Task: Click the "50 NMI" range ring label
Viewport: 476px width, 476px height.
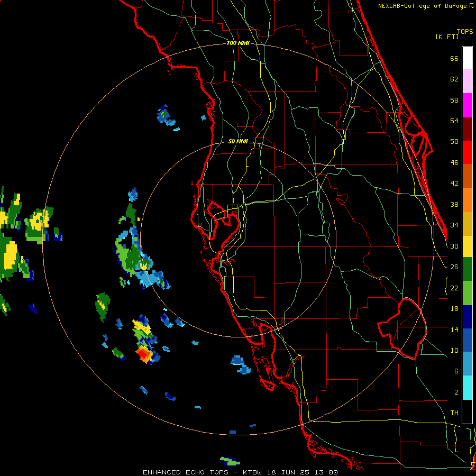Action: pos(238,141)
